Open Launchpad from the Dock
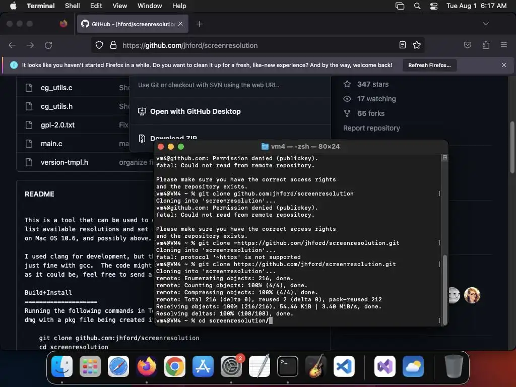The height and width of the screenshot is (387, 516). coord(90,366)
